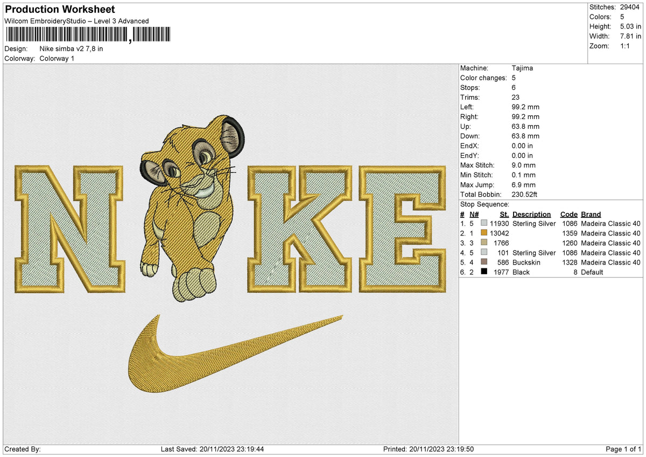Select the 'Color changes:' label
646x457 pixels.
pyautogui.click(x=482, y=78)
